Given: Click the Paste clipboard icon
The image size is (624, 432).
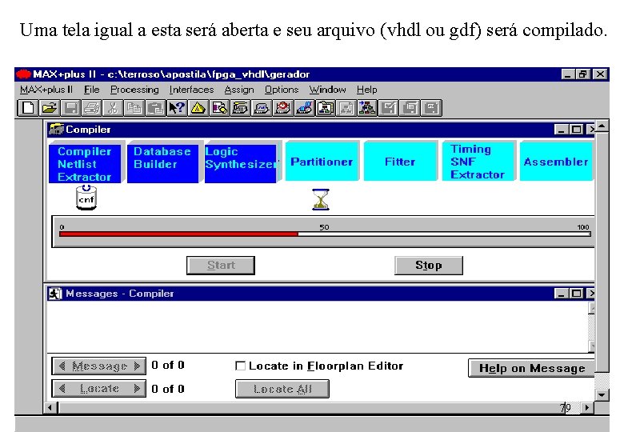Looking at the screenshot, I should (x=155, y=108).
